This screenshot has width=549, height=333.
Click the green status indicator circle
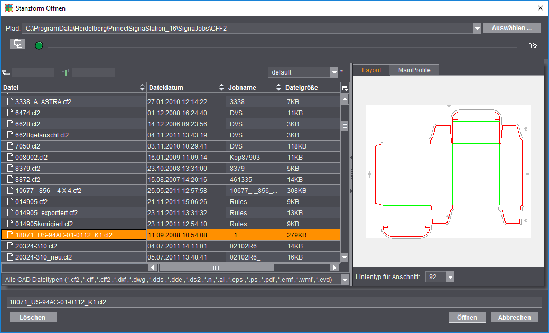click(39, 45)
